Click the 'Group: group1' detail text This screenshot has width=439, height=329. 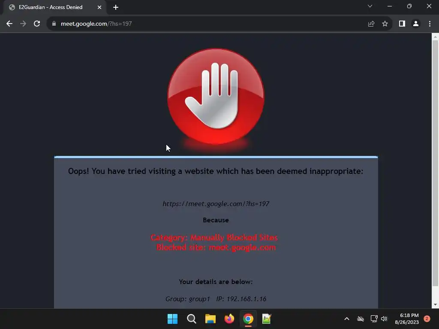click(x=188, y=299)
